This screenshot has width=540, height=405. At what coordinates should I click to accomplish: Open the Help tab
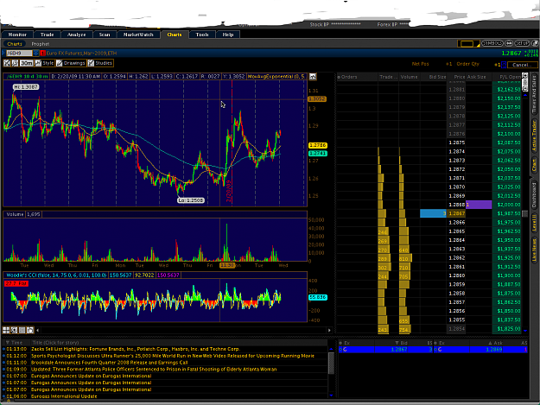pyautogui.click(x=228, y=35)
